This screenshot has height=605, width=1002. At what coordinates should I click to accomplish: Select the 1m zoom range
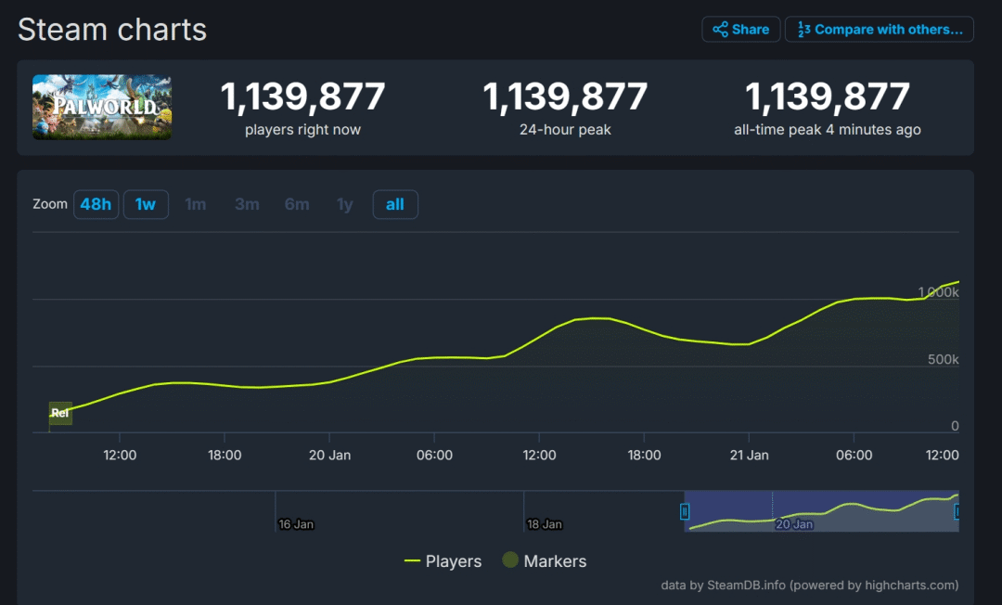coord(195,204)
